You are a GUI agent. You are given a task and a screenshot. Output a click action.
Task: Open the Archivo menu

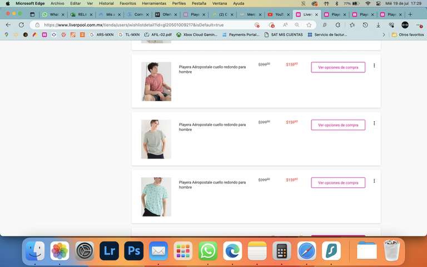click(57, 3)
